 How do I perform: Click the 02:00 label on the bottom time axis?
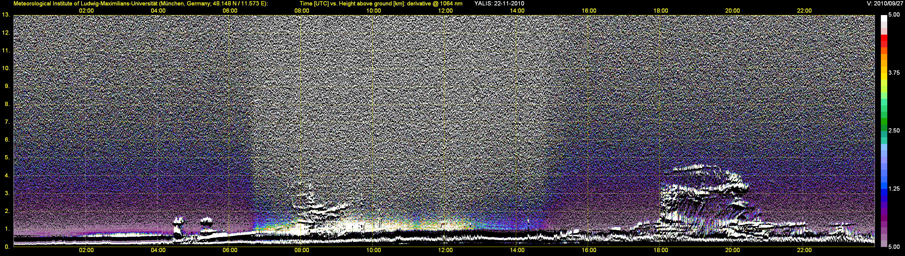pos(86,250)
